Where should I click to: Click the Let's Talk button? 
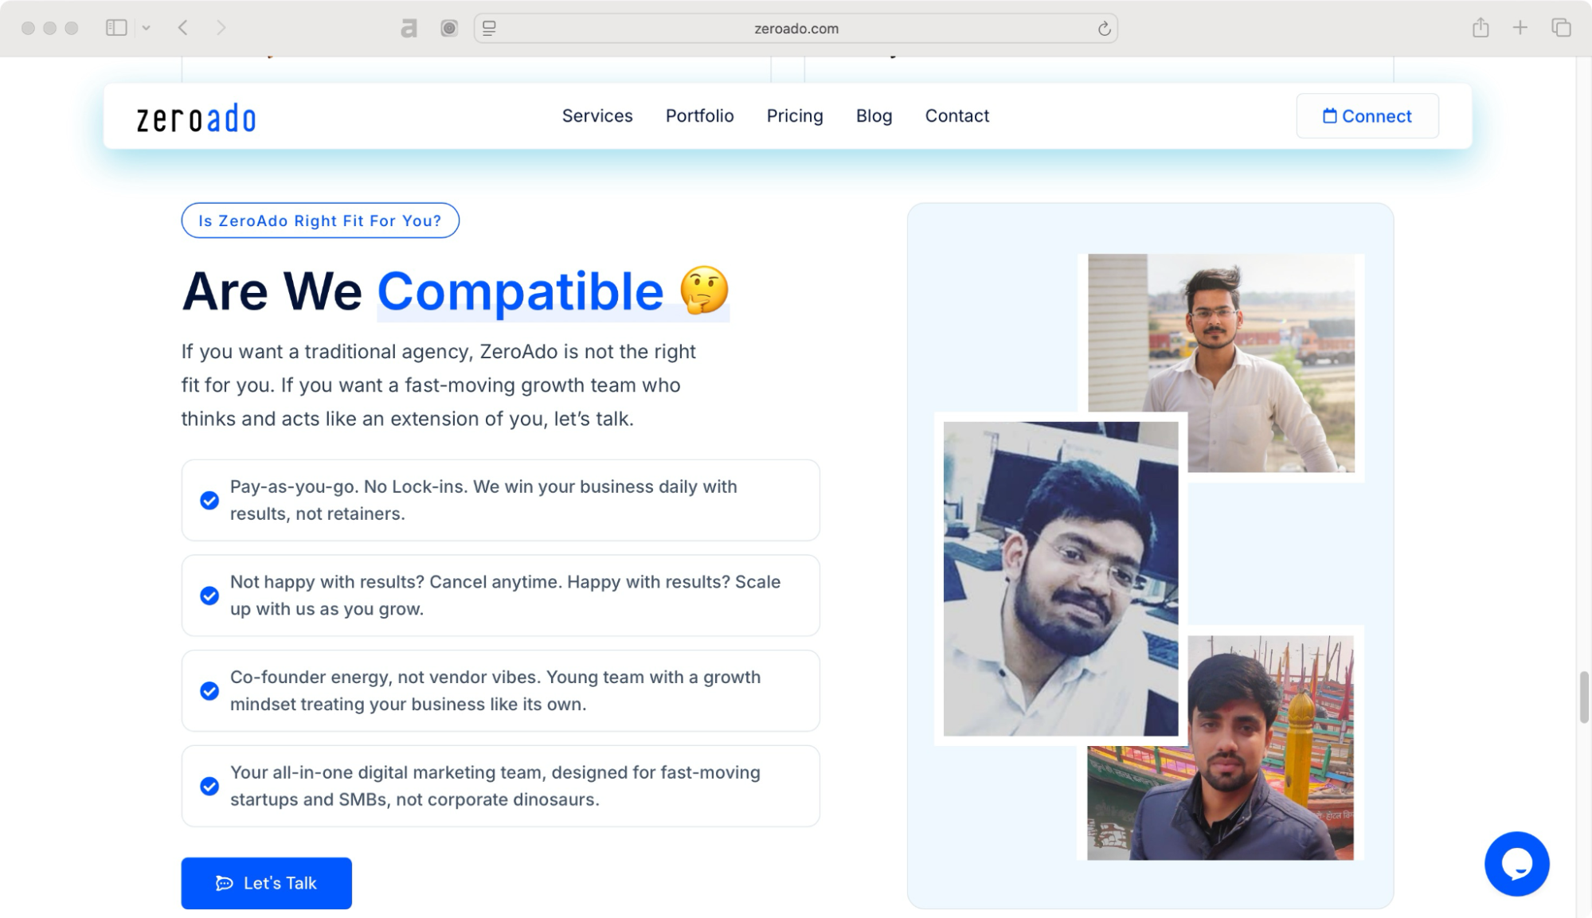pos(266,883)
